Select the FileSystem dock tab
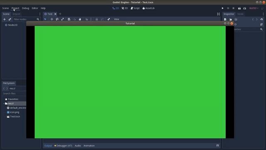266x150 pixels. click(x=9, y=83)
